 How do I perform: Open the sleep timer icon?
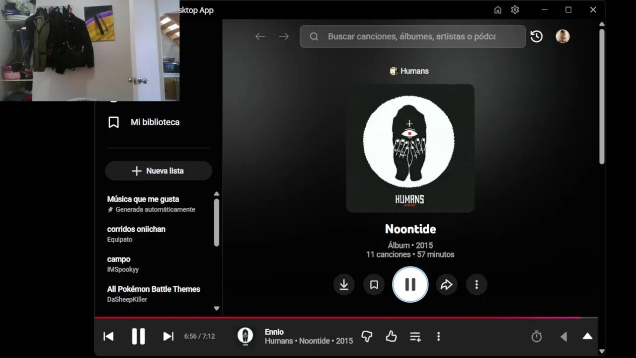pyautogui.click(x=537, y=337)
